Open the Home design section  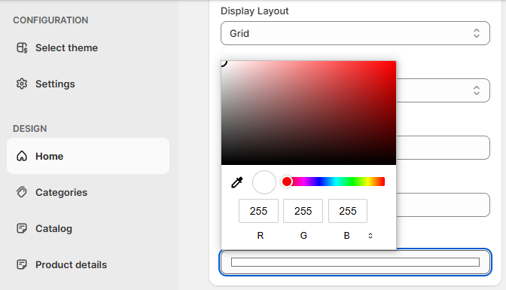point(88,156)
